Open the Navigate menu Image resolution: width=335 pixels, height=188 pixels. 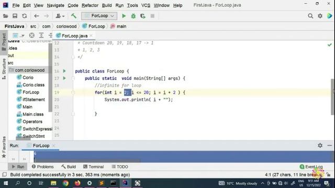click(55, 5)
